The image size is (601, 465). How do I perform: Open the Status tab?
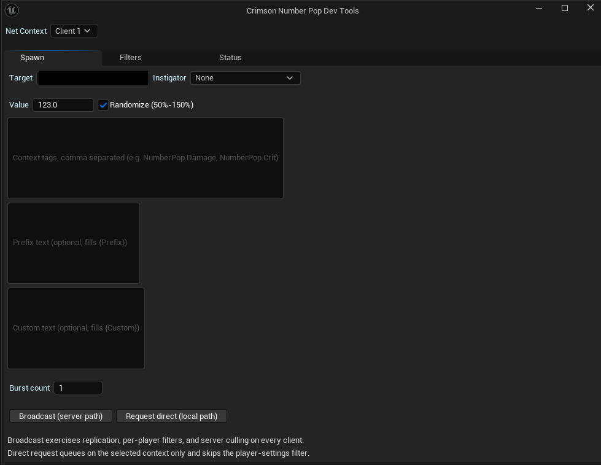coord(230,58)
